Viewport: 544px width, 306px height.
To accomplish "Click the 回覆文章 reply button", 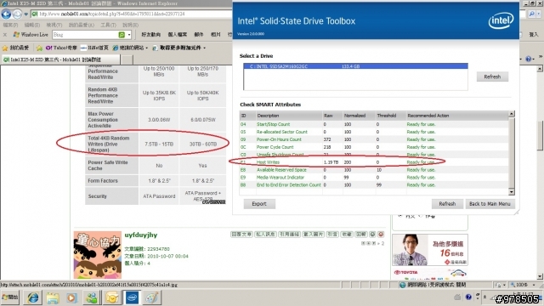I will point(241,235).
